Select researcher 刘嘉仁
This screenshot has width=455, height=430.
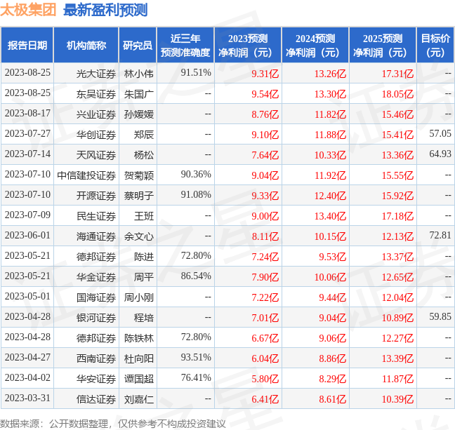139,399
